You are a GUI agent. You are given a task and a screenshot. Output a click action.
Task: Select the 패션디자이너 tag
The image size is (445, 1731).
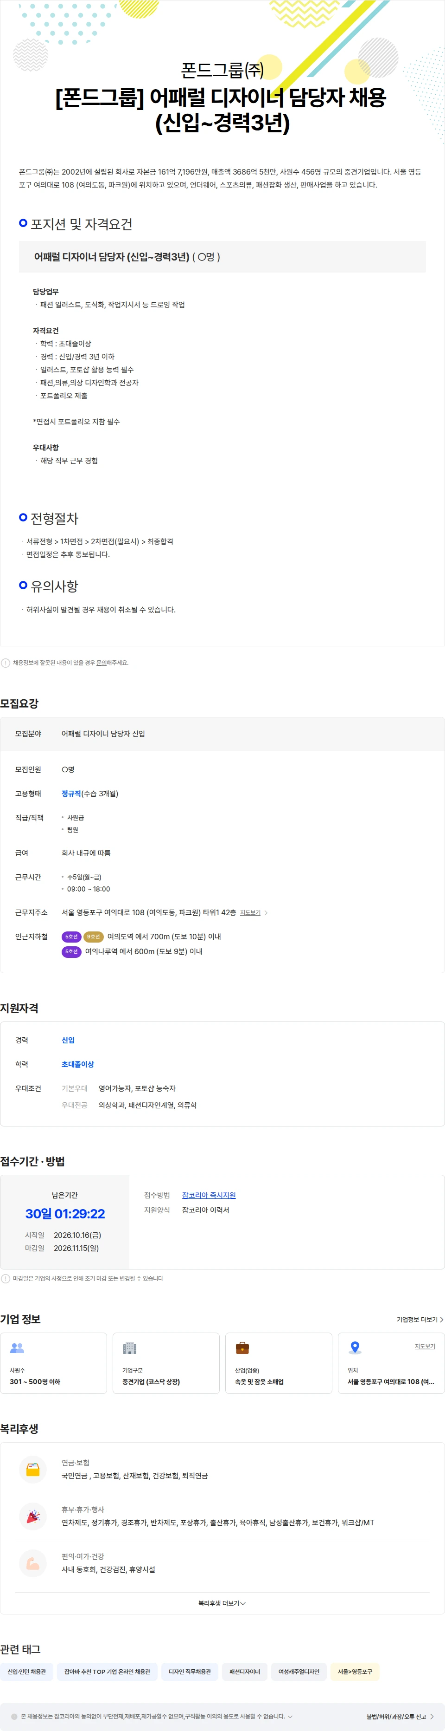pos(244,1671)
